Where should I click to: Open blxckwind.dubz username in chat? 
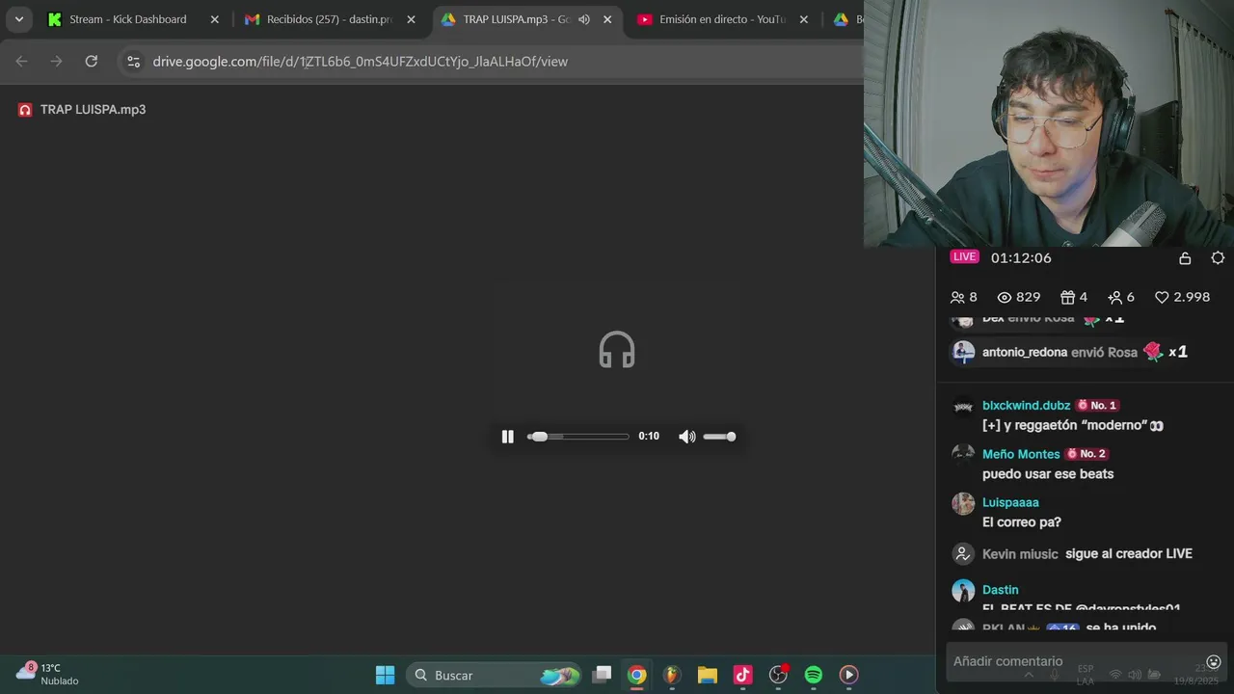(x=1026, y=406)
